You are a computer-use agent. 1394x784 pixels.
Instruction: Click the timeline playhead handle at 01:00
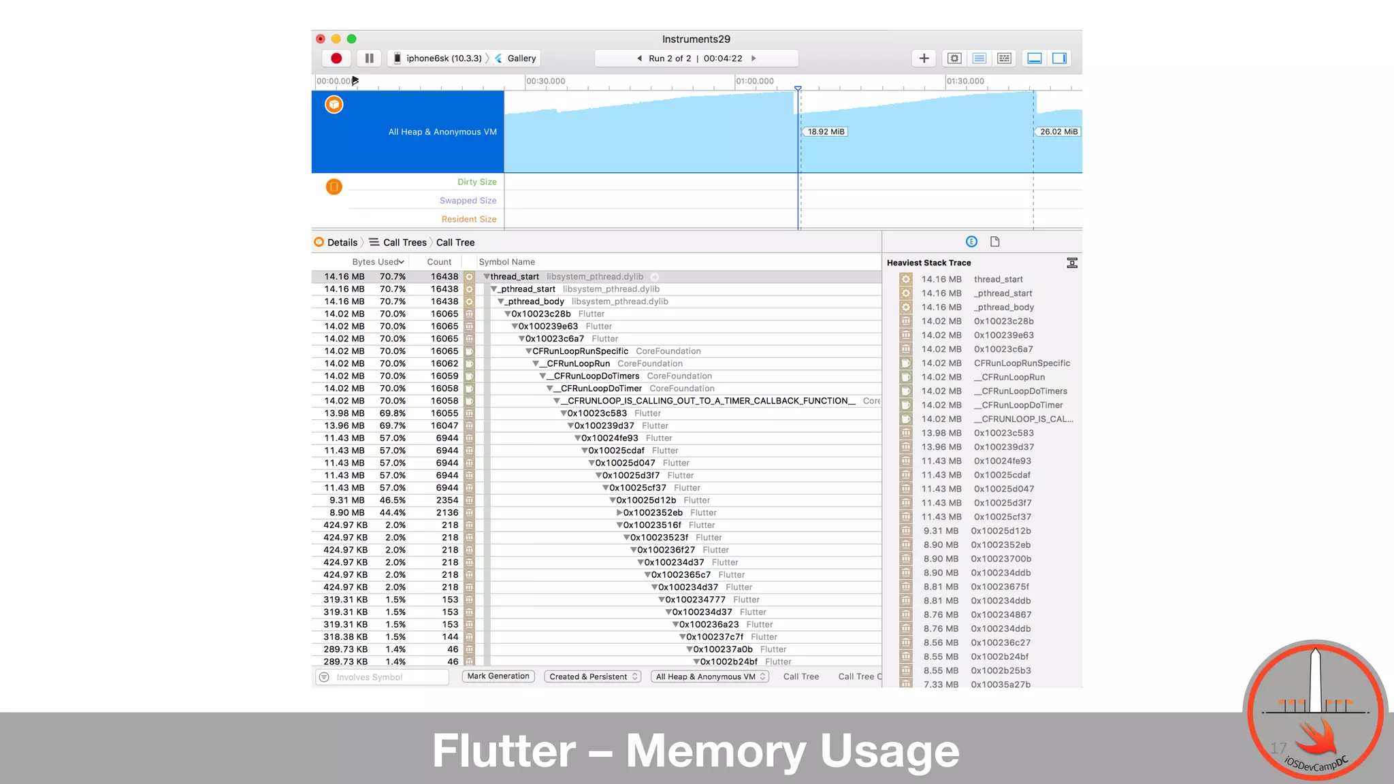pyautogui.click(x=798, y=88)
